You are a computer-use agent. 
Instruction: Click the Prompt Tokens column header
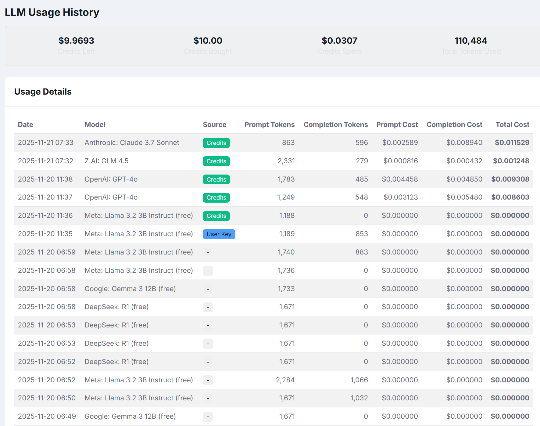[270, 125]
